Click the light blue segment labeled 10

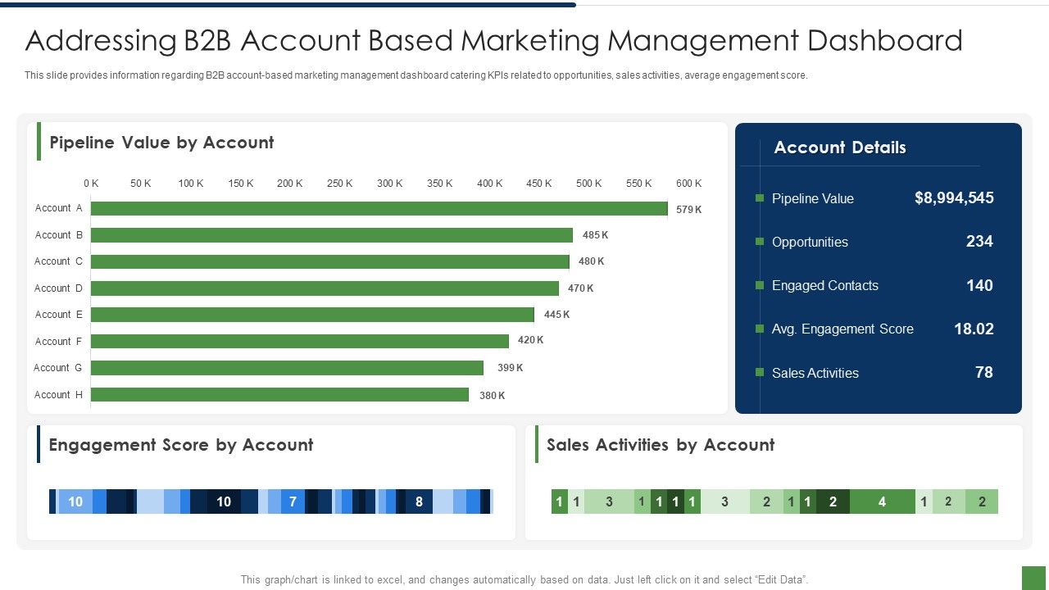tap(75, 501)
